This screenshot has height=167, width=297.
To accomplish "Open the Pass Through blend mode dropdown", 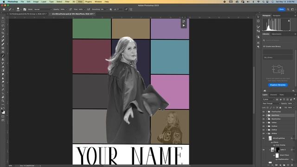I will coord(271,103).
